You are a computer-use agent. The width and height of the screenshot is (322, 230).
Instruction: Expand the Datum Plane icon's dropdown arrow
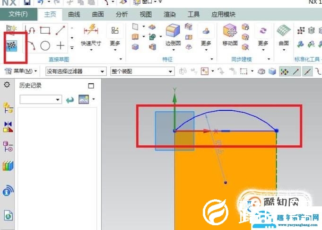click(x=144, y=27)
